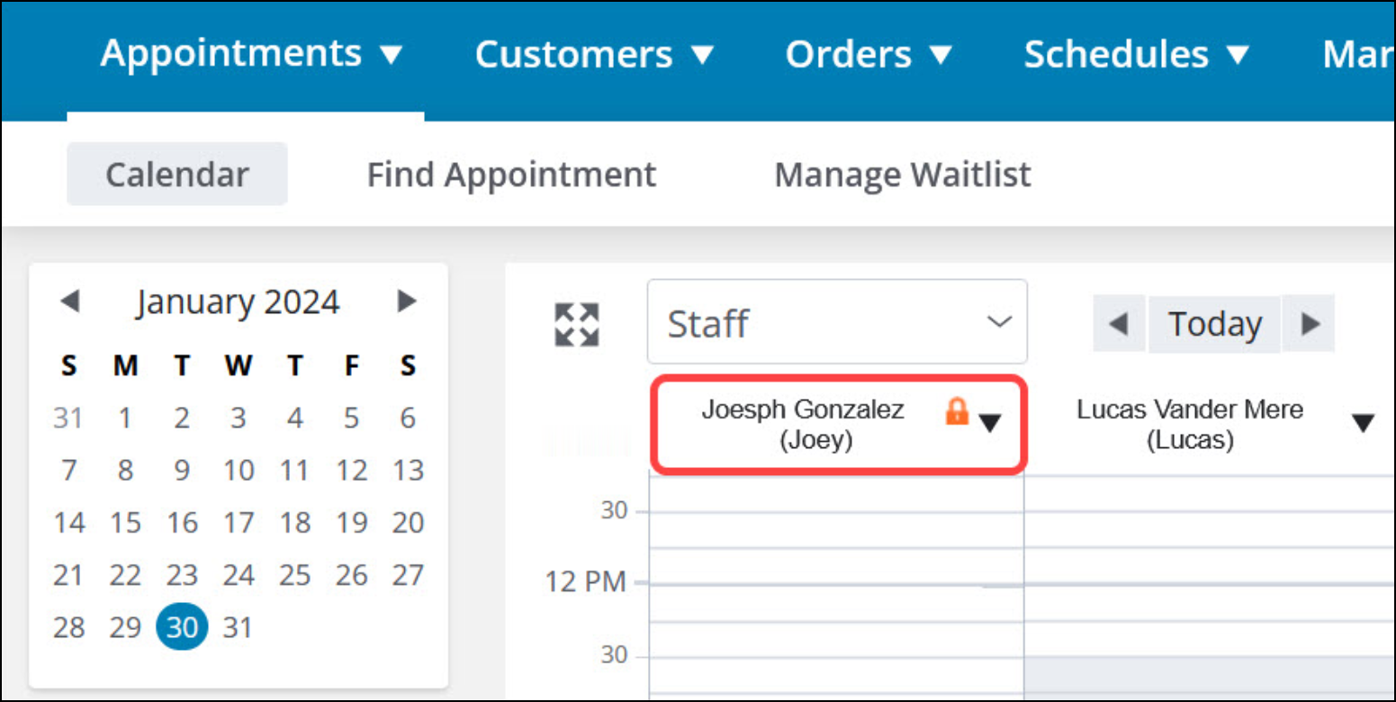Open Joesph Gonzalez's column dropdown
Viewport: 1396px width, 702px height.
click(990, 424)
